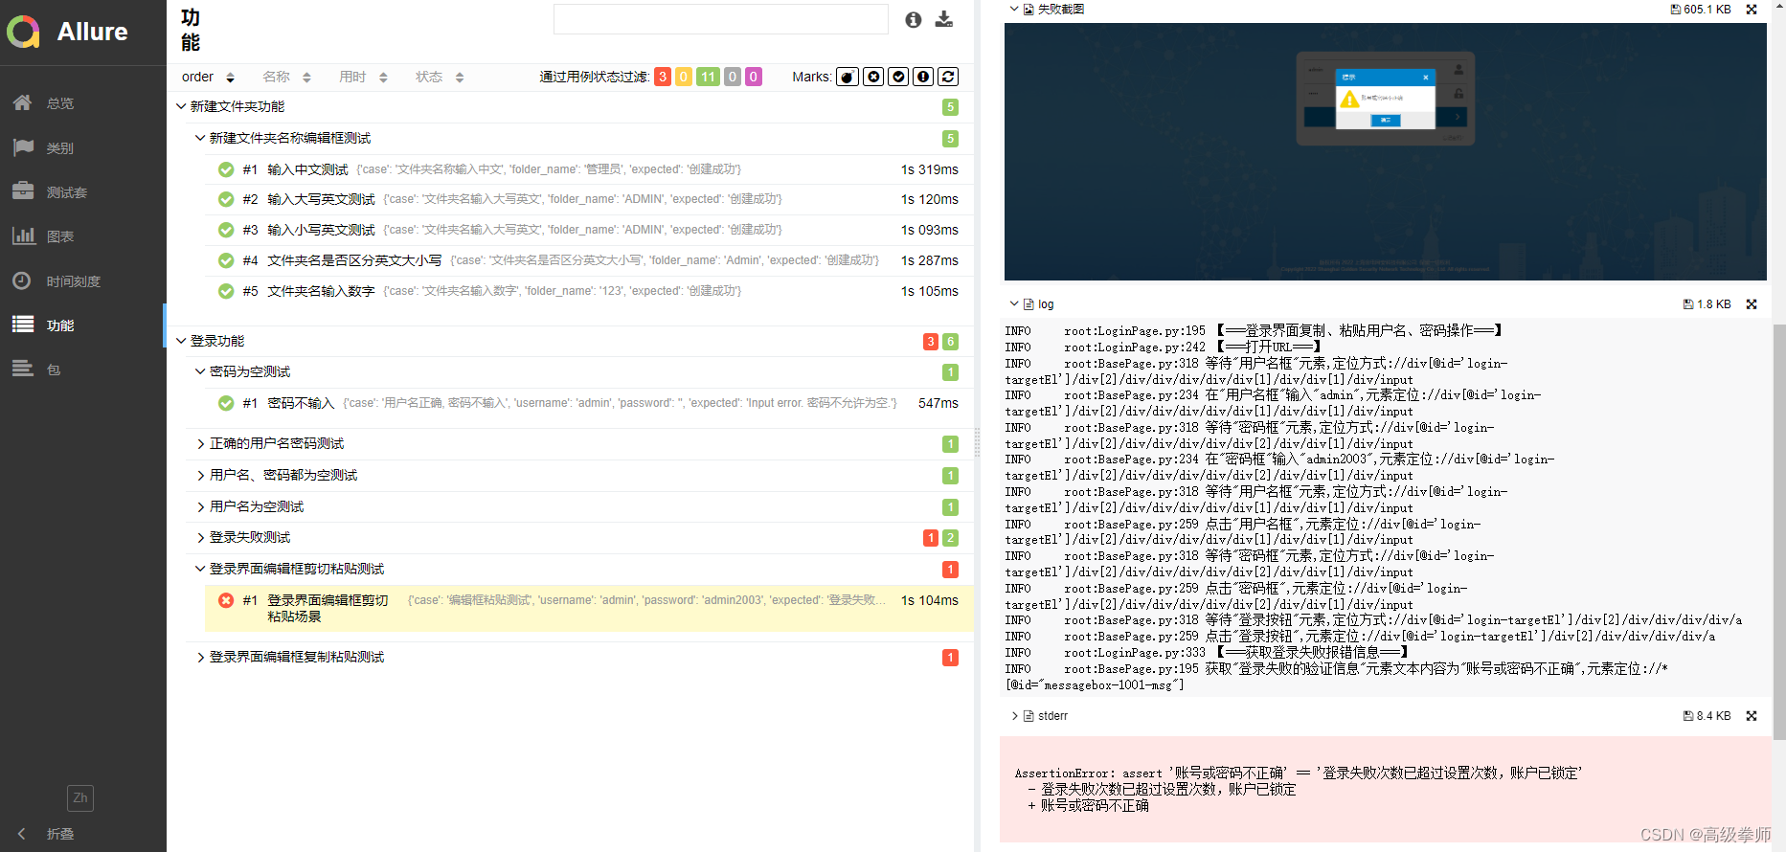Click the 8.4 KB stderr size link

click(x=1707, y=716)
